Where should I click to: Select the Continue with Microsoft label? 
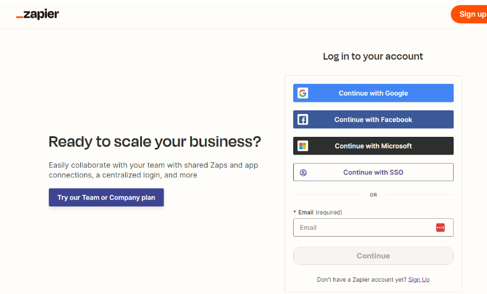pyautogui.click(x=373, y=145)
